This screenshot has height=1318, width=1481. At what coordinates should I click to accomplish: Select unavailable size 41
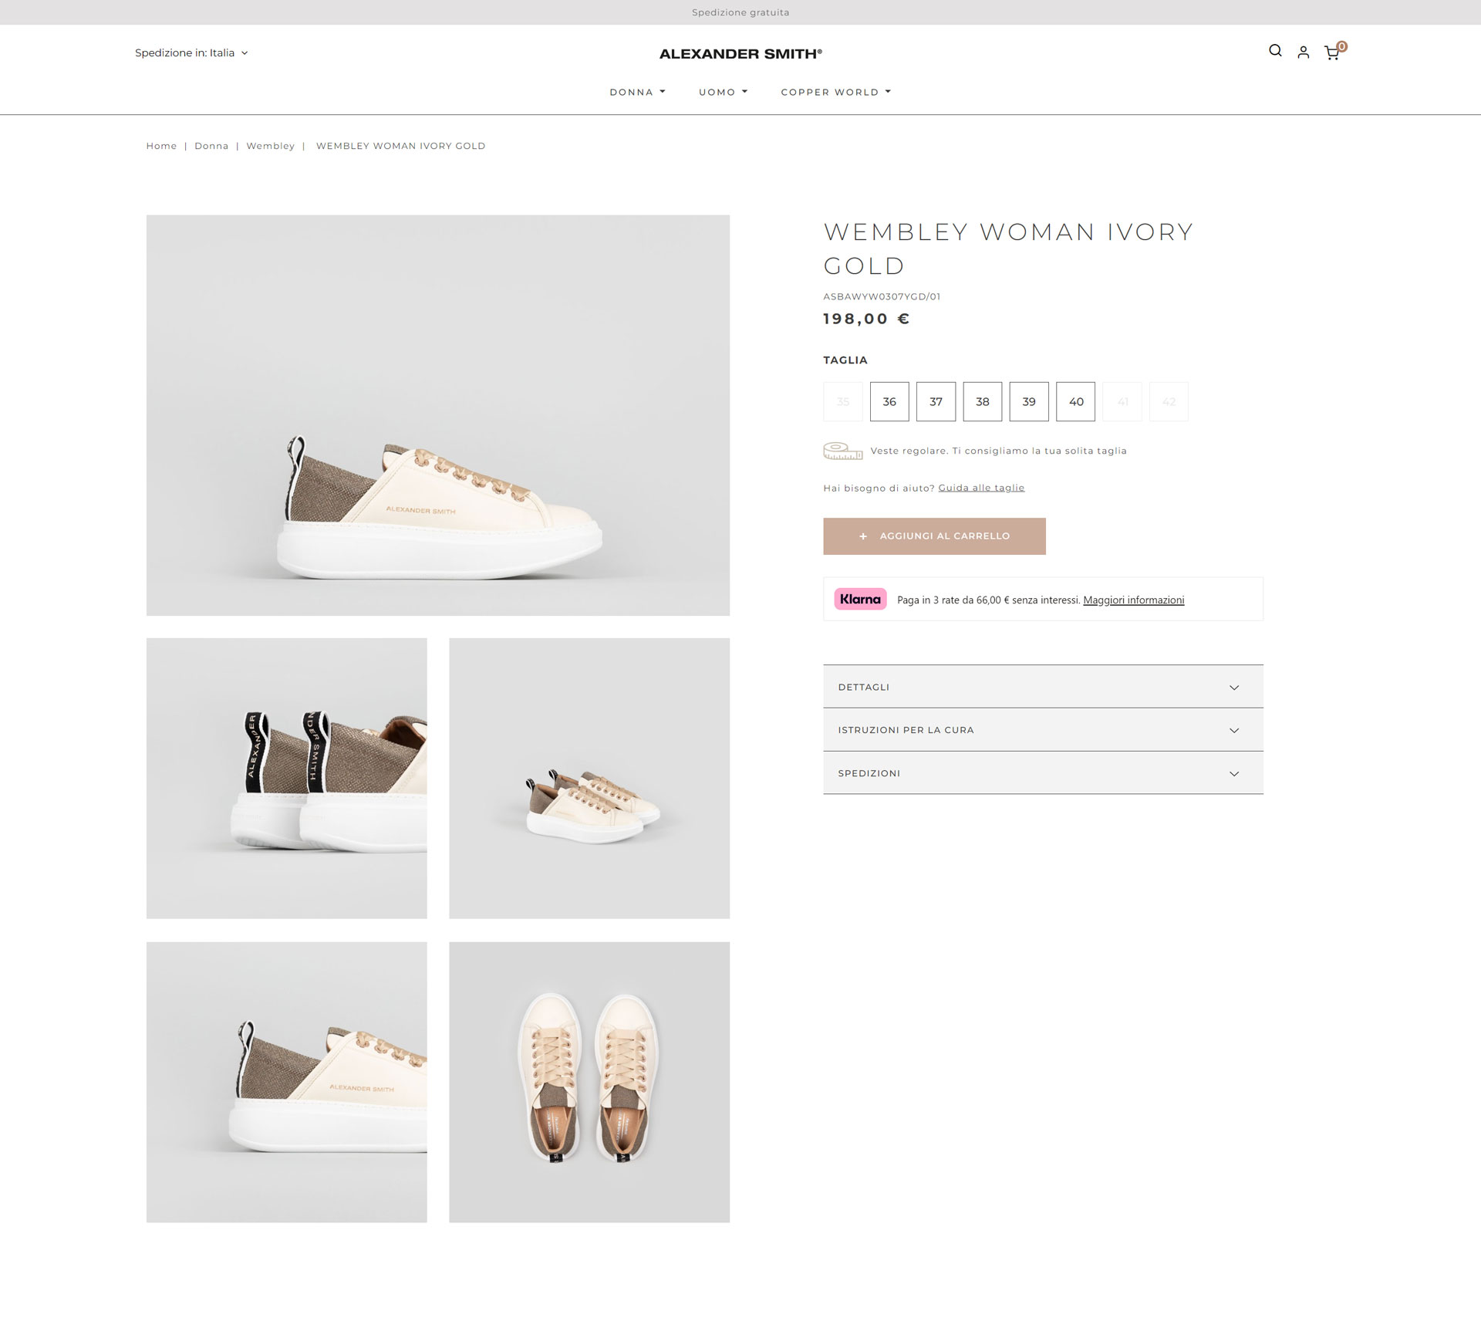(x=1122, y=402)
